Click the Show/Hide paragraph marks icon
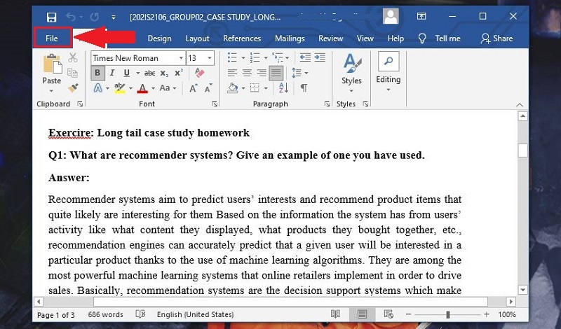This screenshot has width=561, height=329. pyautogui.click(x=304, y=88)
